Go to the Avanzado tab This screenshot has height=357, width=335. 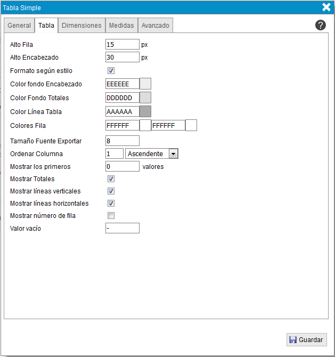point(156,26)
